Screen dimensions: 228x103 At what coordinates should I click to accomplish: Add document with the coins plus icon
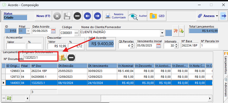(62, 58)
